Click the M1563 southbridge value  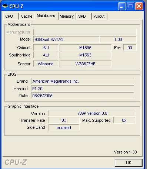click(86, 55)
